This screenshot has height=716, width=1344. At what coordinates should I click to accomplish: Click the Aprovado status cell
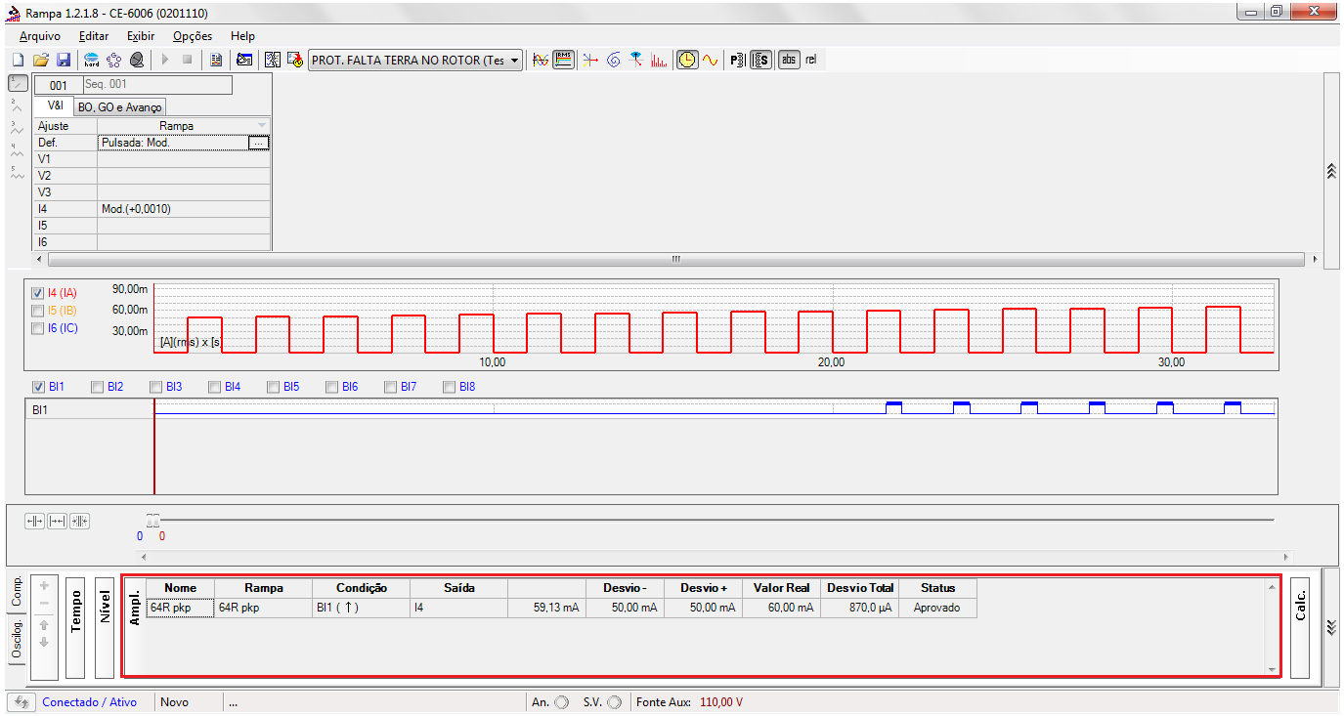pyautogui.click(x=937, y=608)
